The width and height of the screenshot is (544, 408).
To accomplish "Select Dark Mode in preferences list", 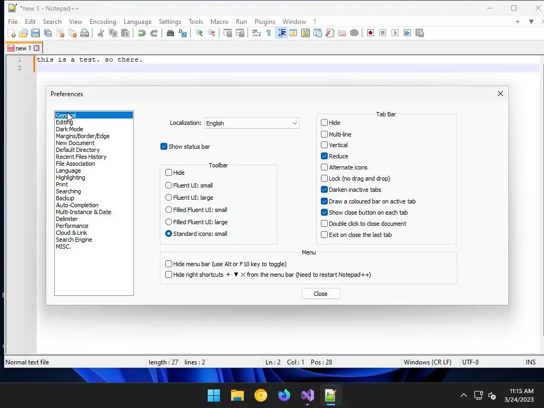I will tap(70, 129).
